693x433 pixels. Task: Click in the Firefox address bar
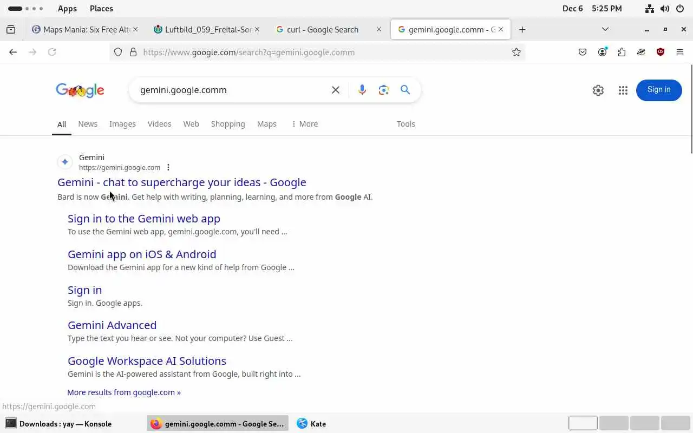(x=319, y=52)
